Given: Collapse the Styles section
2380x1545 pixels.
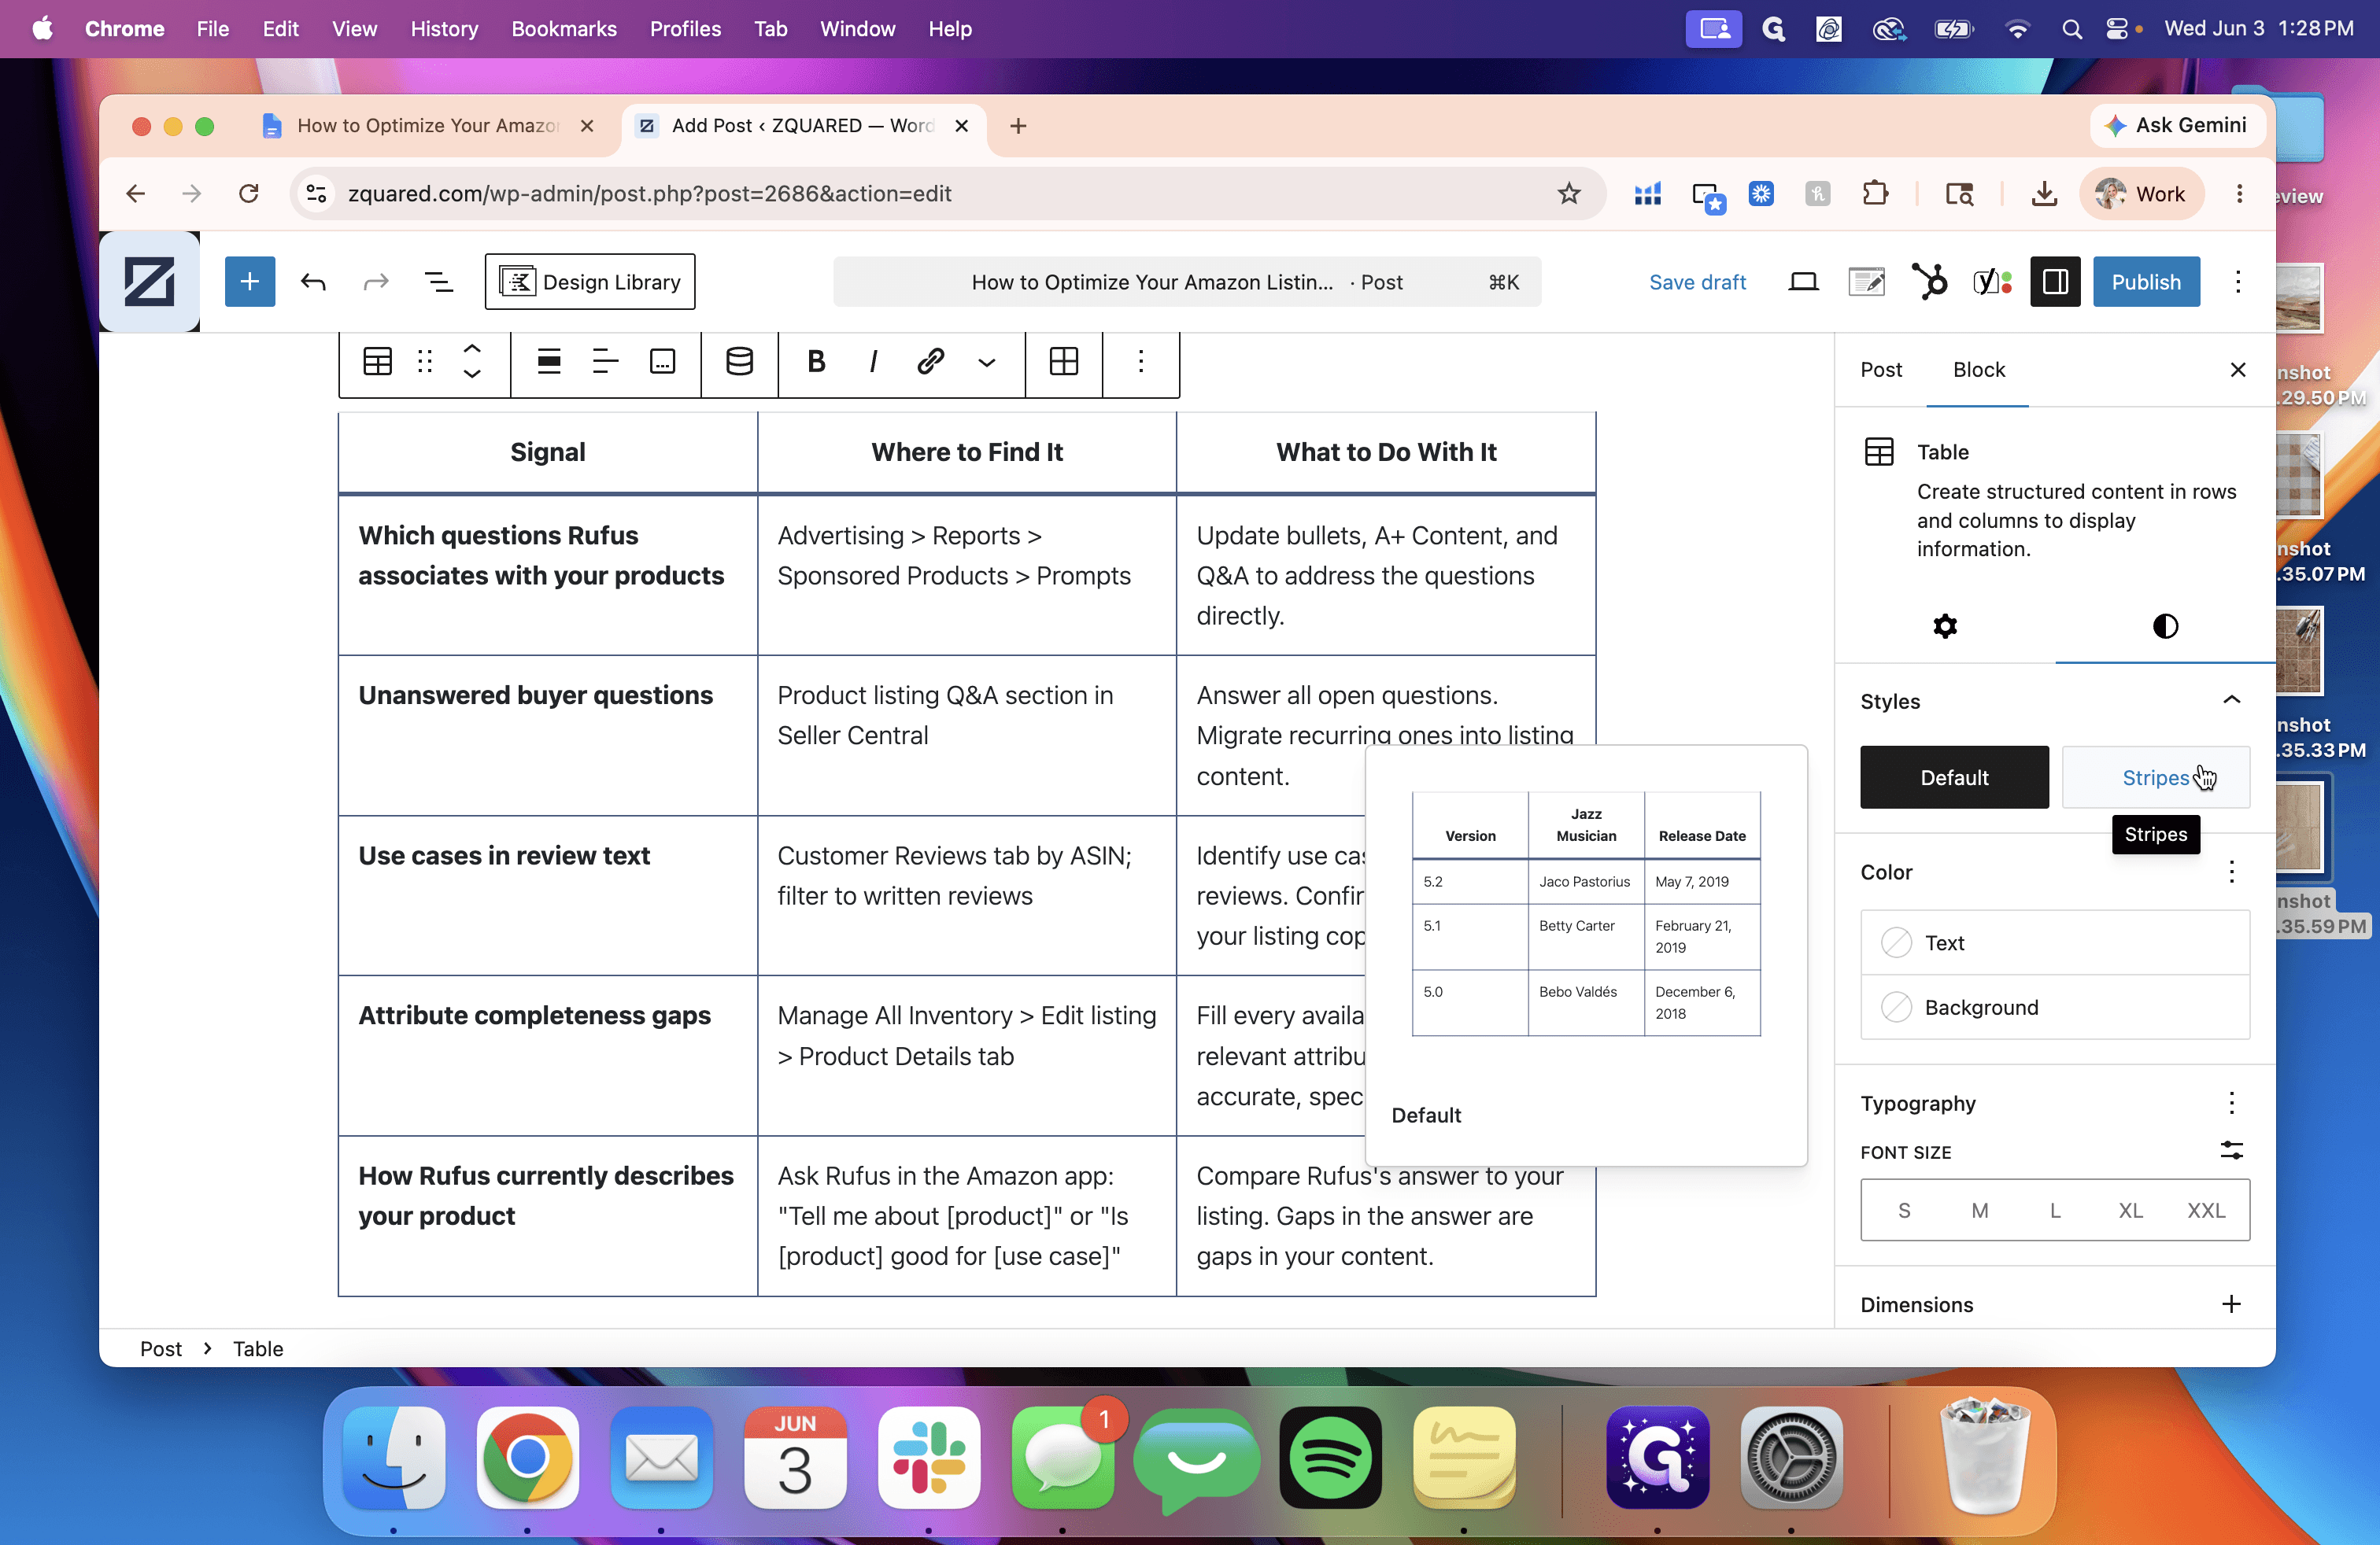Looking at the screenshot, I should click(x=2231, y=699).
